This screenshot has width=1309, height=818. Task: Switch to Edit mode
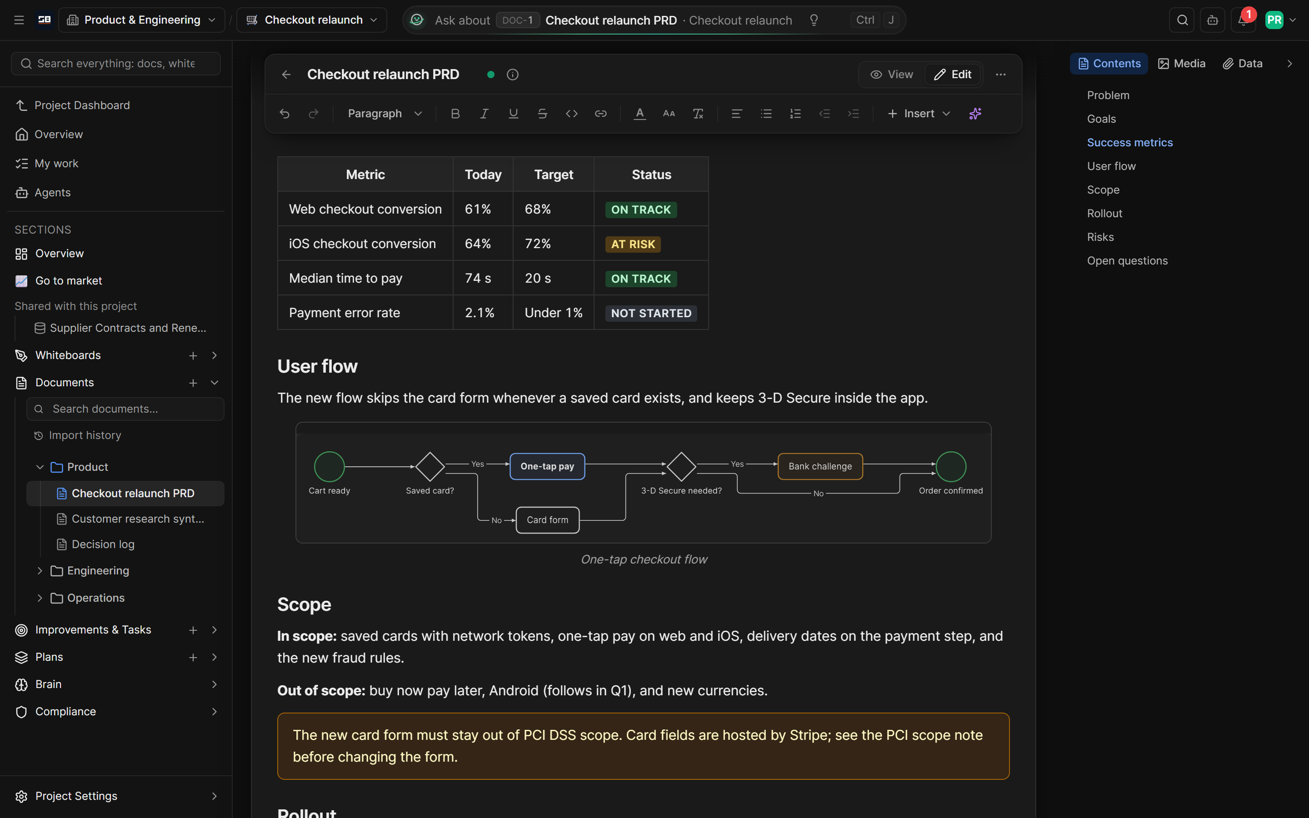(x=953, y=75)
